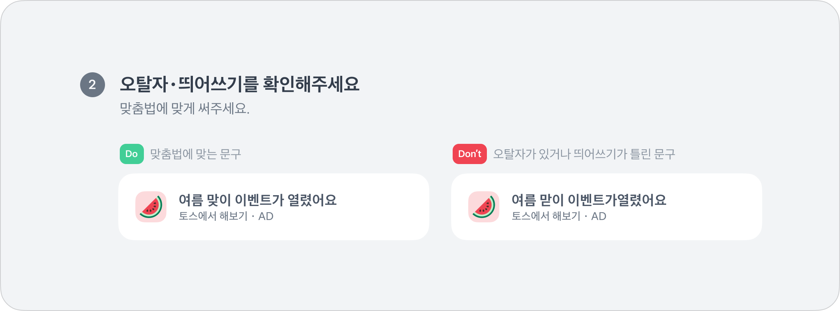
Task: Click the AD label in the Do card
Action: pos(266,216)
